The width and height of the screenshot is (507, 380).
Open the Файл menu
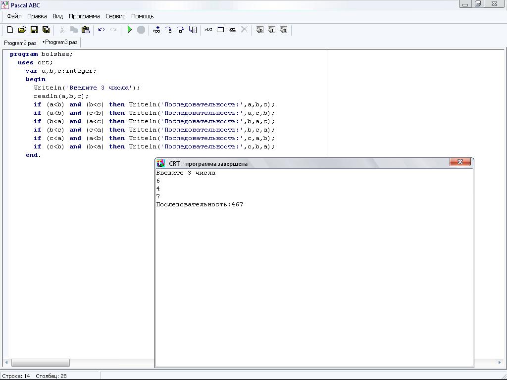(x=14, y=16)
